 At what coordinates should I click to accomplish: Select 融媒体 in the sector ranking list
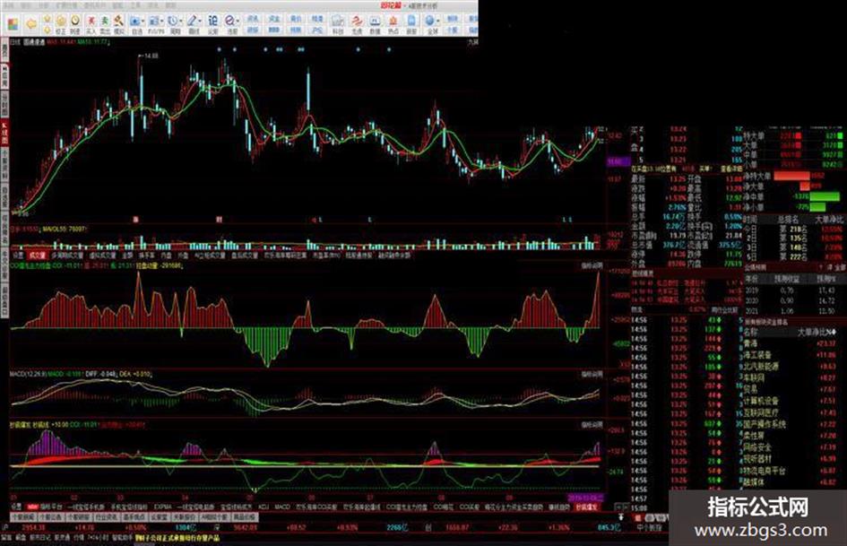(x=754, y=481)
